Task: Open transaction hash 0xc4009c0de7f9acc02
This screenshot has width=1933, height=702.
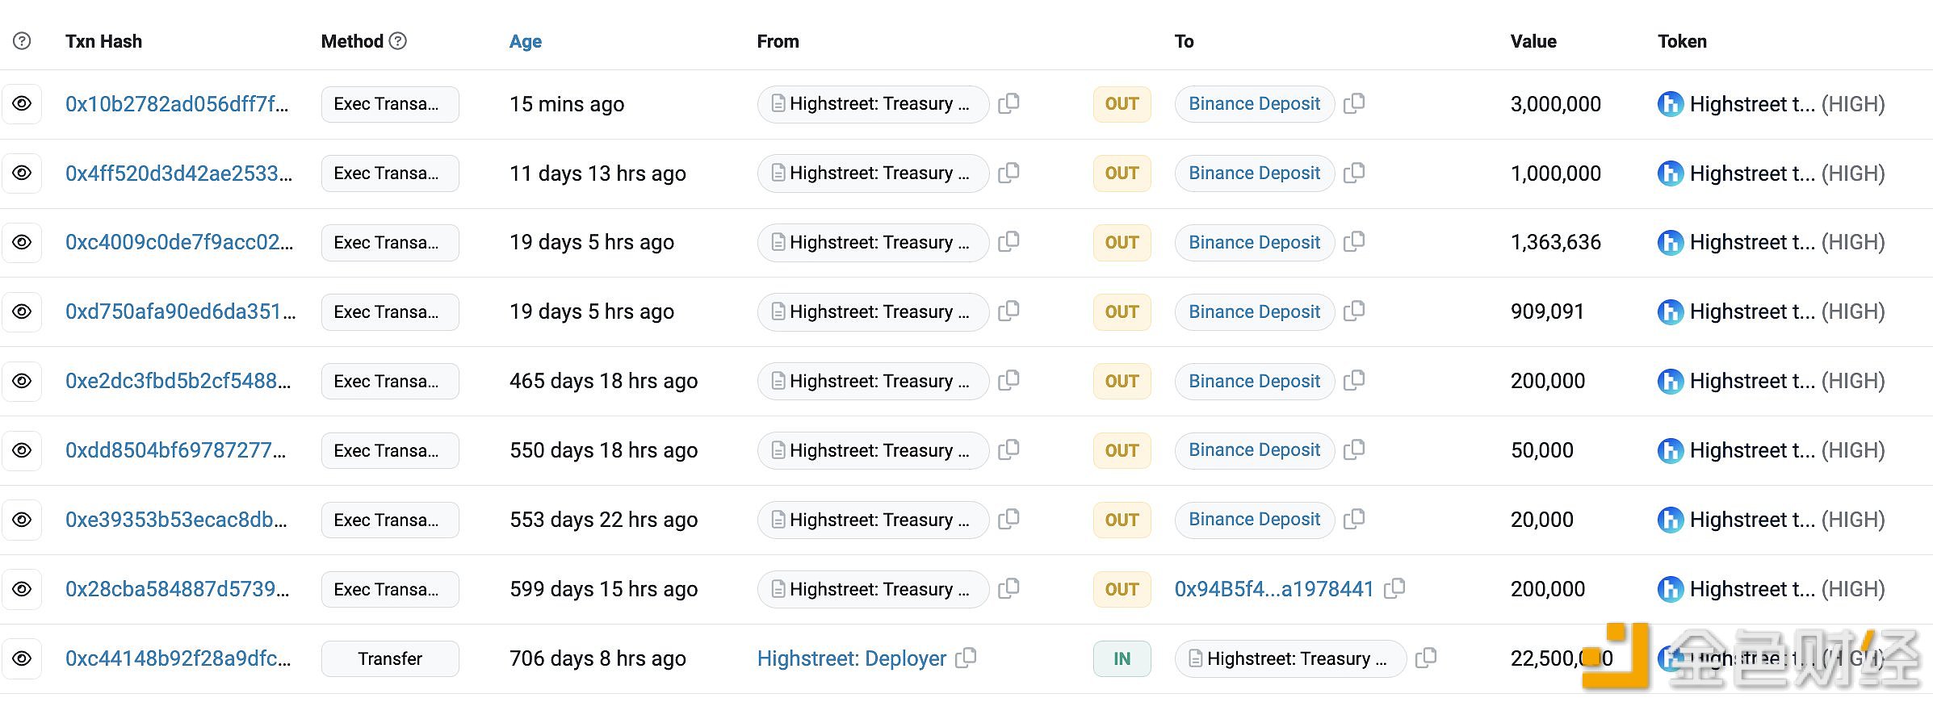Action: point(179,242)
